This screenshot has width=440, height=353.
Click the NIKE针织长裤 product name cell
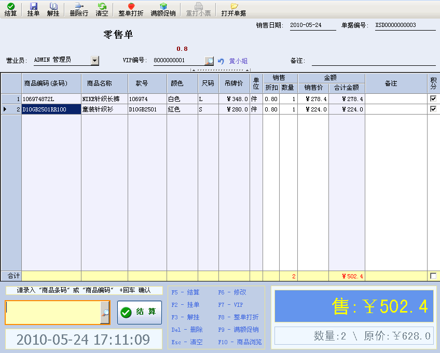(105, 99)
